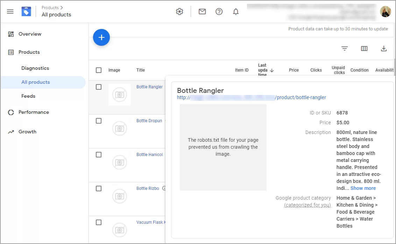The height and width of the screenshot is (244, 396).
Task: Open the email messages icon
Action: point(202,11)
